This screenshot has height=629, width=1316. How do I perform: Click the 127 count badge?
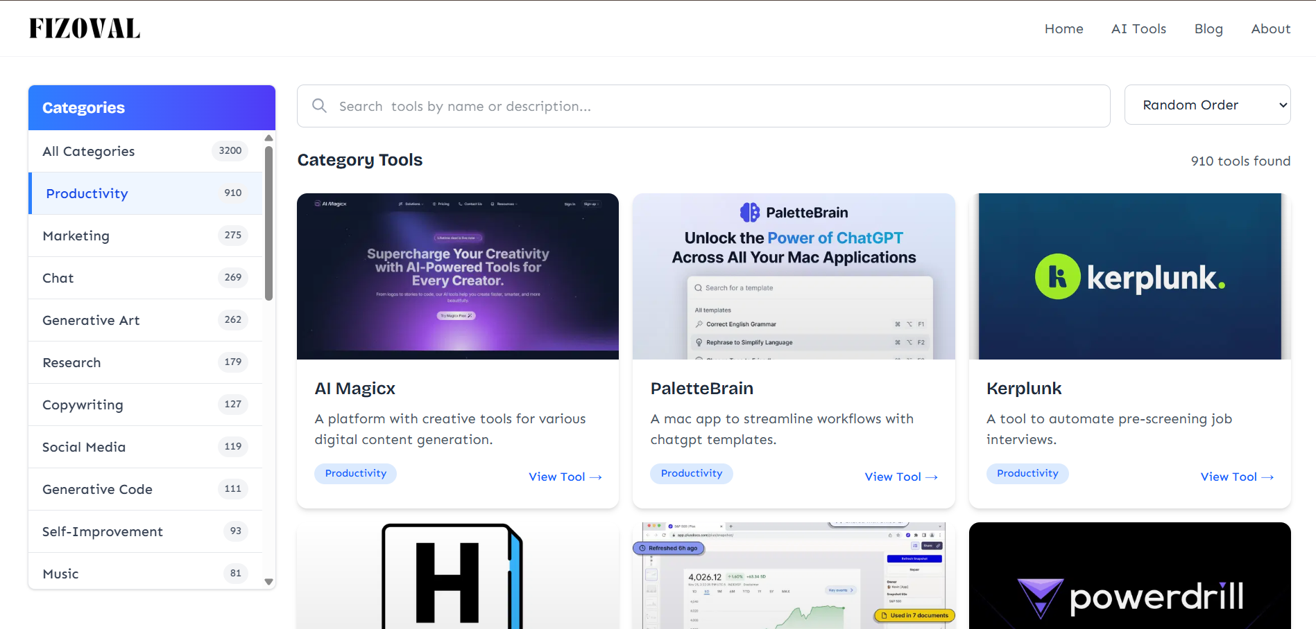[x=233, y=404]
